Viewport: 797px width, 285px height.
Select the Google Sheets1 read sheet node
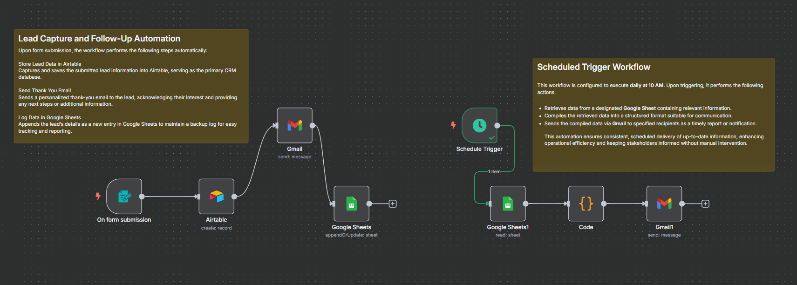point(508,204)
